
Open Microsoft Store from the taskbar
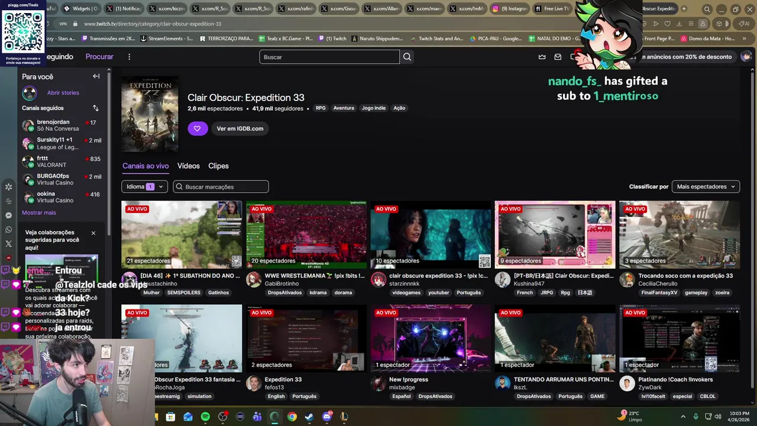coord(170,417)
